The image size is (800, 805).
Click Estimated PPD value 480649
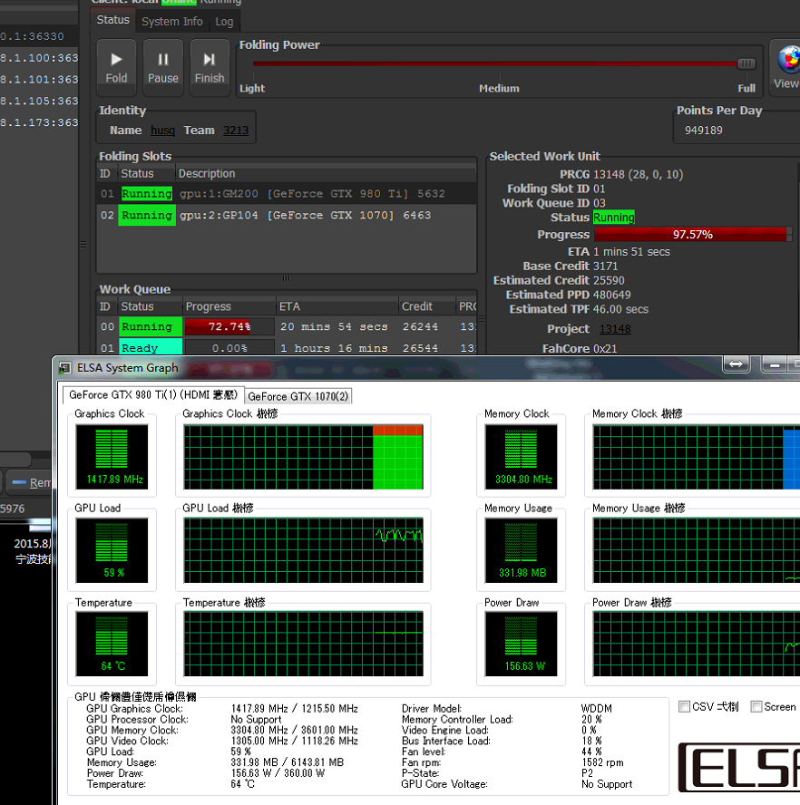[x=612, y=295]
